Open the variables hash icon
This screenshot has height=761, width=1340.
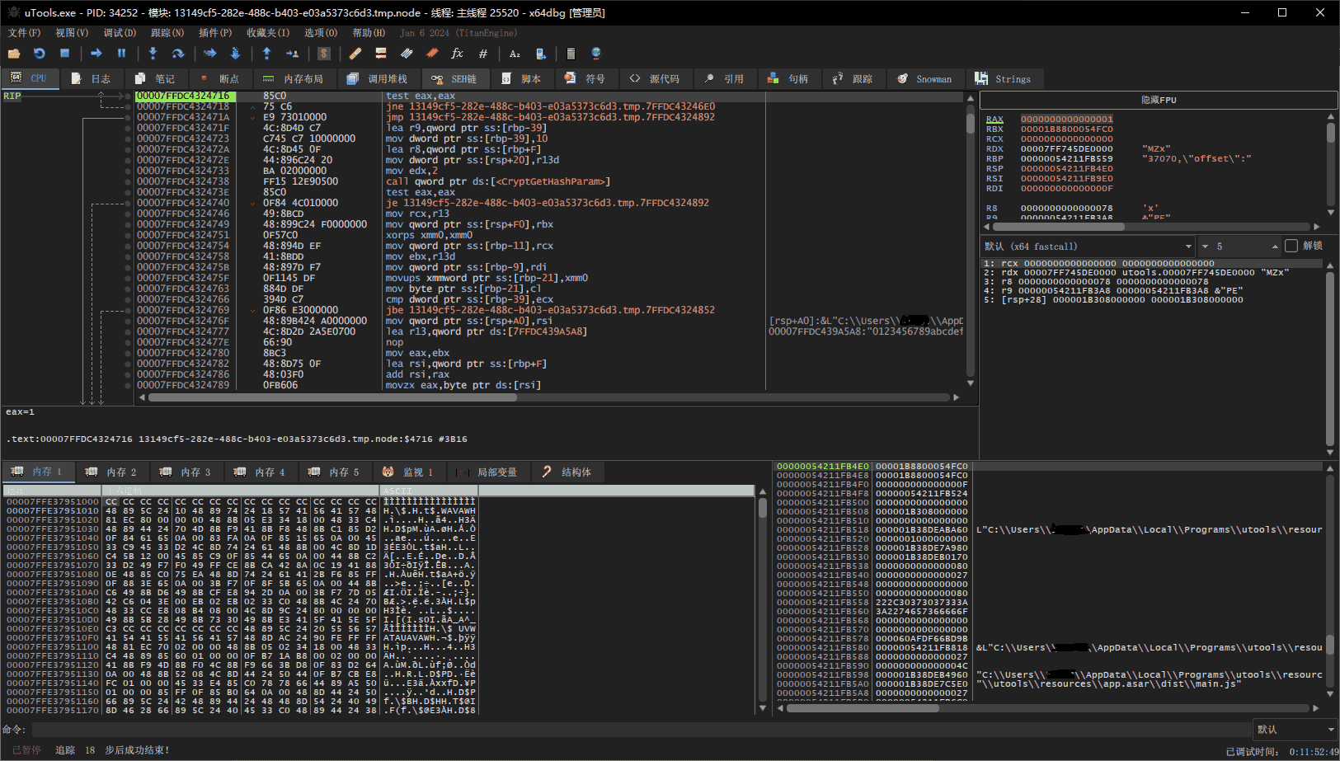click(x=483, y=54)
